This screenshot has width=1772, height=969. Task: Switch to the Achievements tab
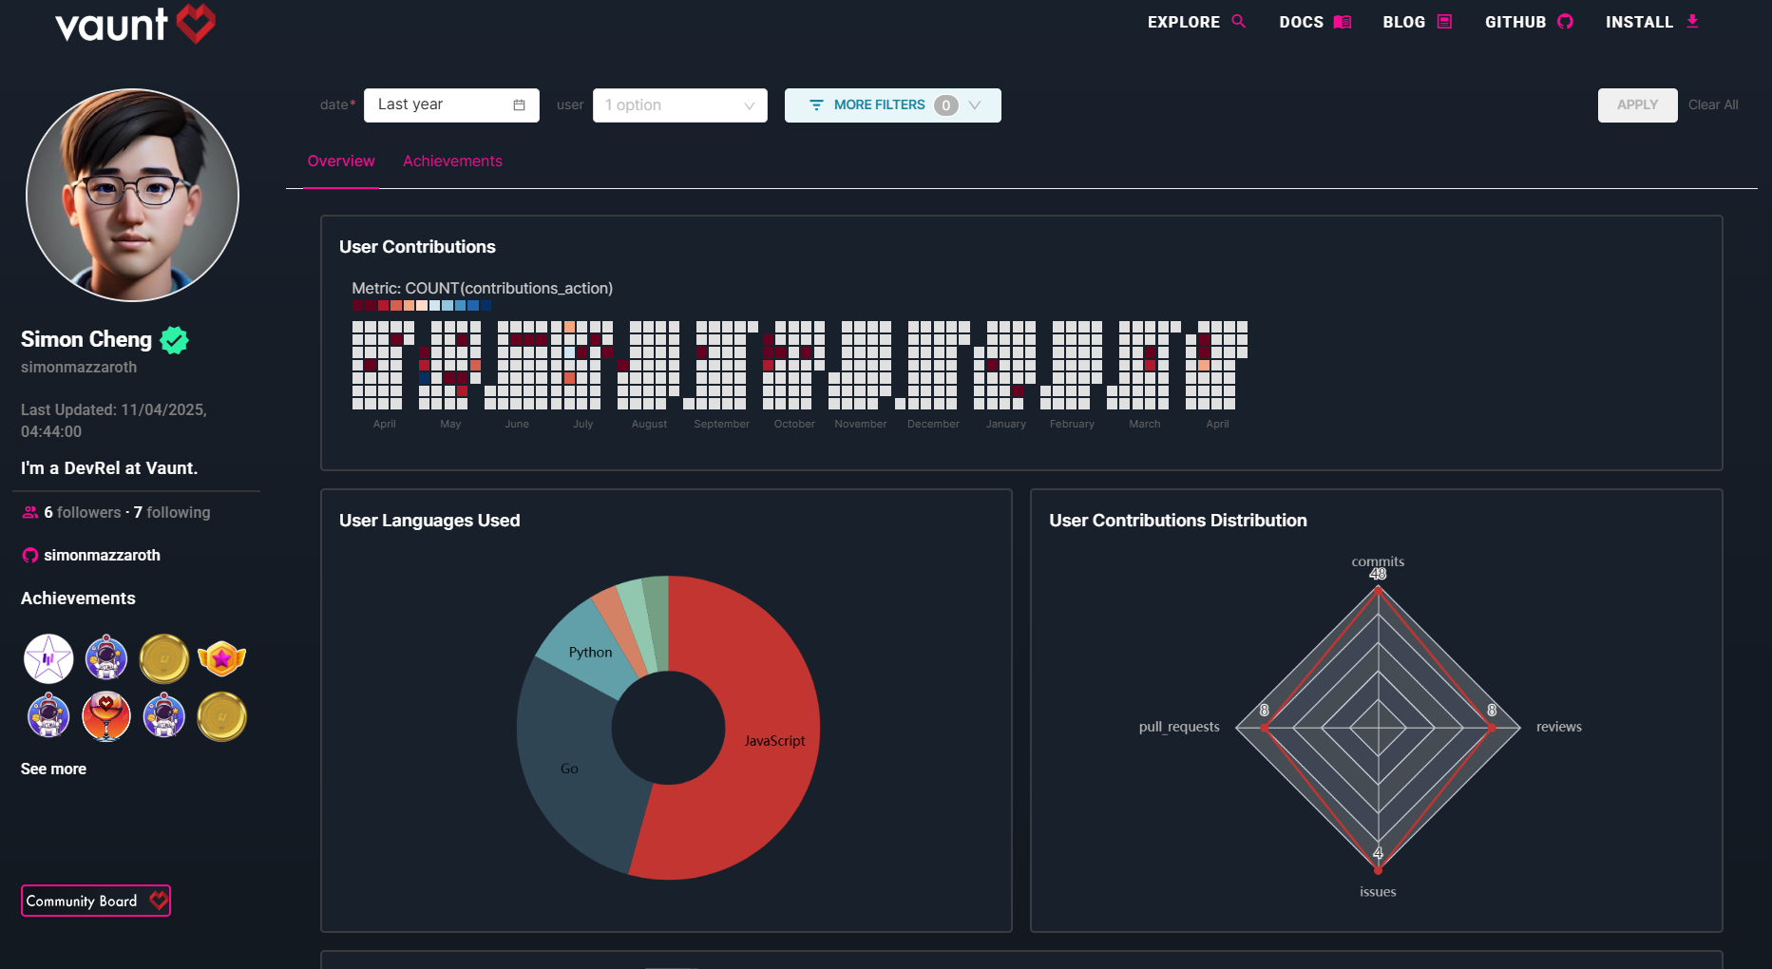(452, 161)
